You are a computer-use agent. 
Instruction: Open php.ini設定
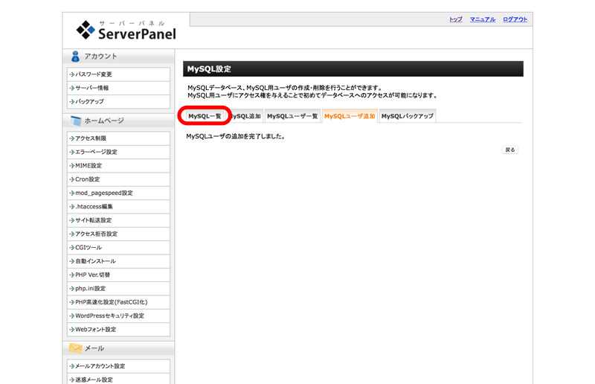coord(118,289)
